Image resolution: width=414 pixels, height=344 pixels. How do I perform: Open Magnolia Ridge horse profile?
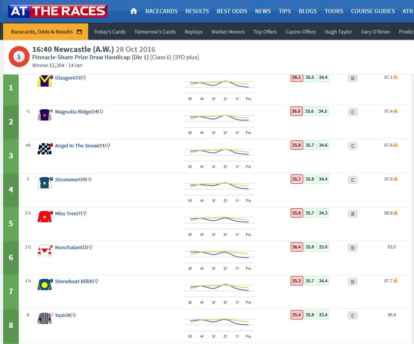pos(73,112)
